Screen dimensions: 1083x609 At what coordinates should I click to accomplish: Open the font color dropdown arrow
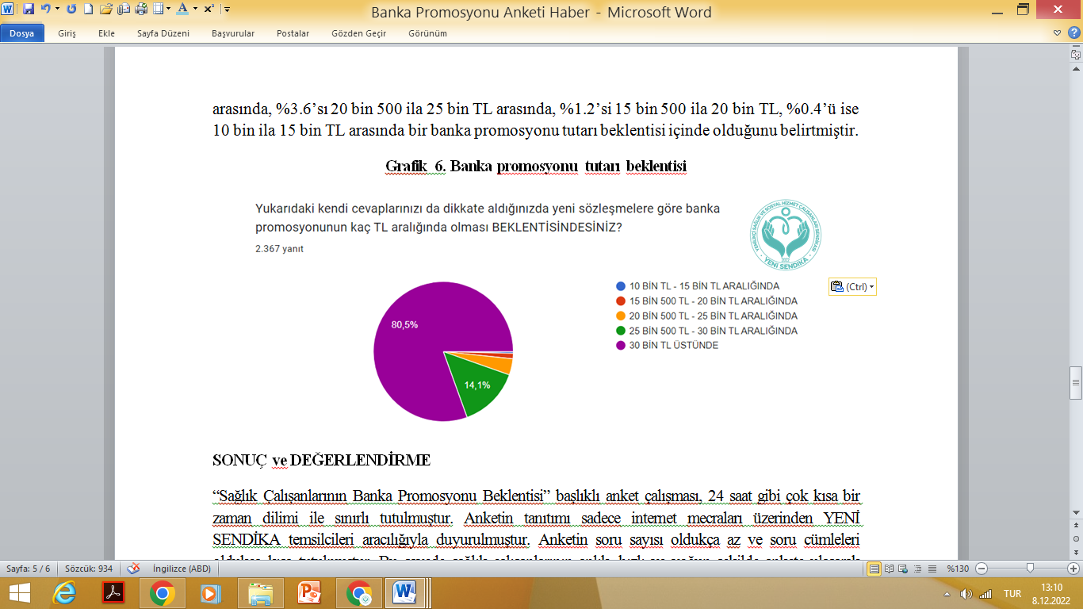pyautogui.click(x=195, y=10)
